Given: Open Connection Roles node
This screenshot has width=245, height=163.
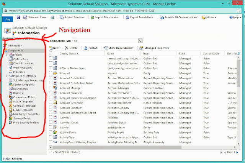Looking at the screenshot, I should [24, 97].
